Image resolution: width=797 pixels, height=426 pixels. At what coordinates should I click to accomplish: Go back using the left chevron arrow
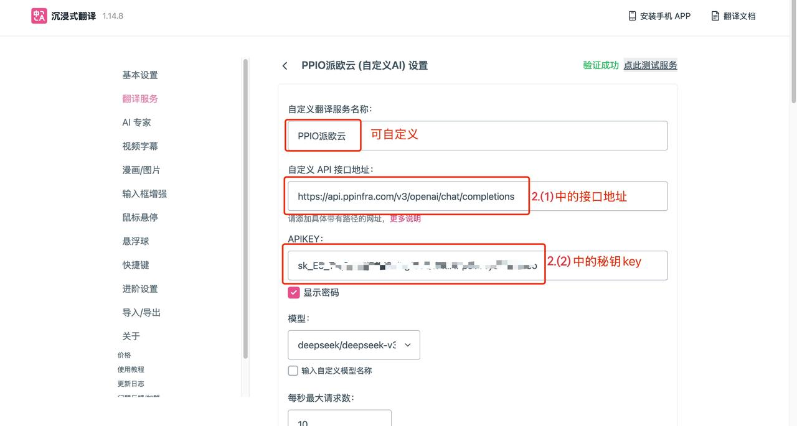coord(285,66)
